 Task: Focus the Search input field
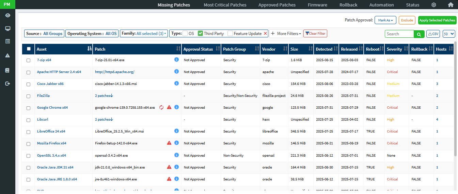(399, 34)
